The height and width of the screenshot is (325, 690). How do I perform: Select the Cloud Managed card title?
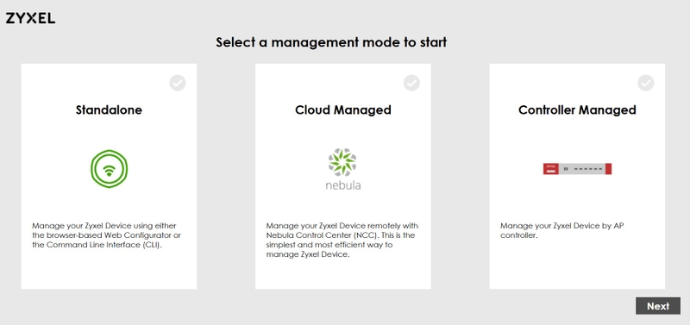(x=343, y=109)
